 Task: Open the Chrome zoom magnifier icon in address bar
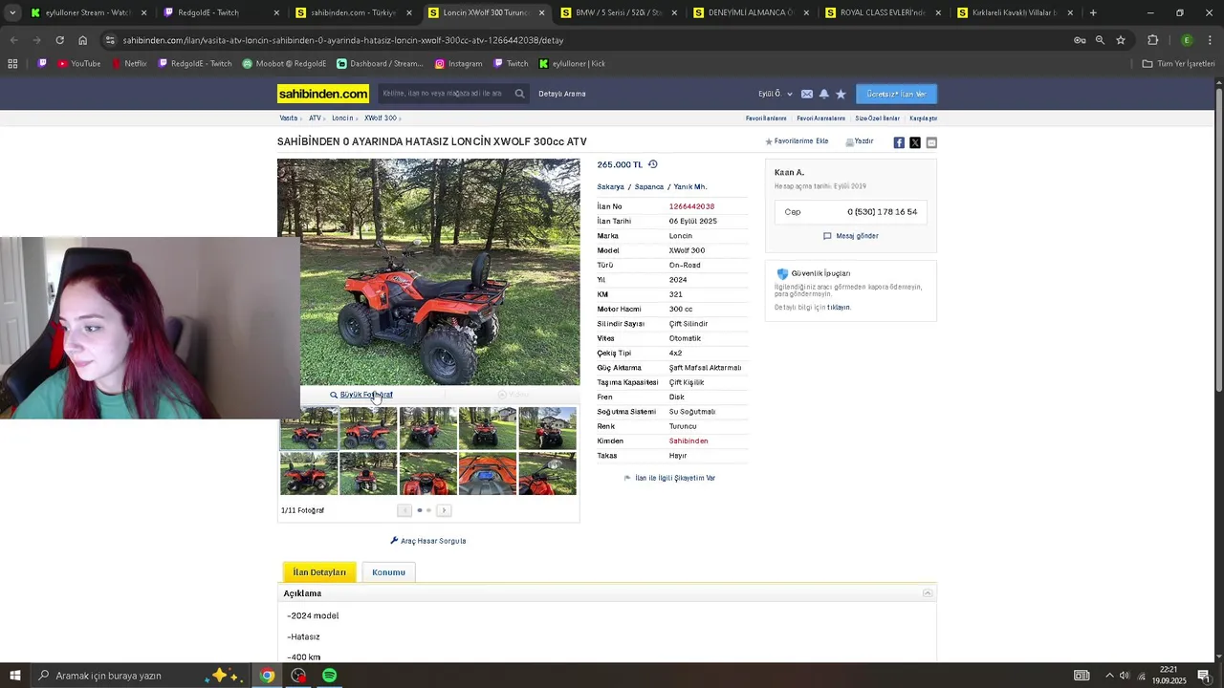(x=1100, y=40)
